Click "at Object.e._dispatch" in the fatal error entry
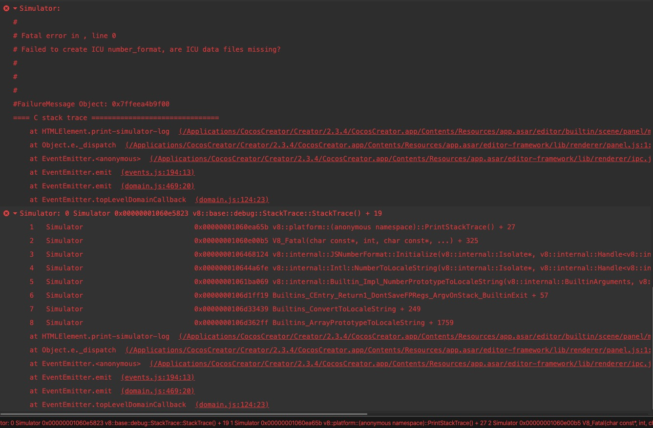The height and width of the screenshot is (428, 653). [73, 145]
